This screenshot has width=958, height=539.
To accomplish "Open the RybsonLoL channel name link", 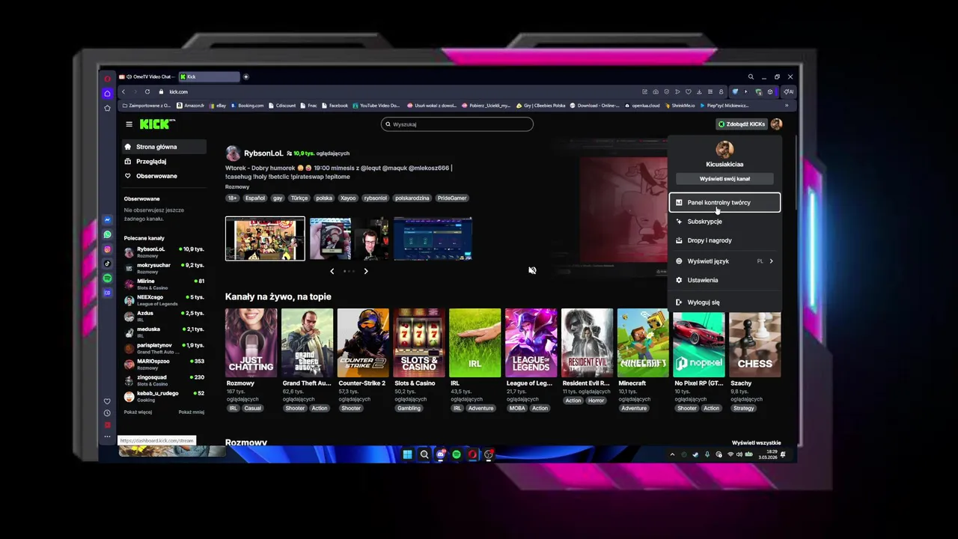I will (263, 153).
